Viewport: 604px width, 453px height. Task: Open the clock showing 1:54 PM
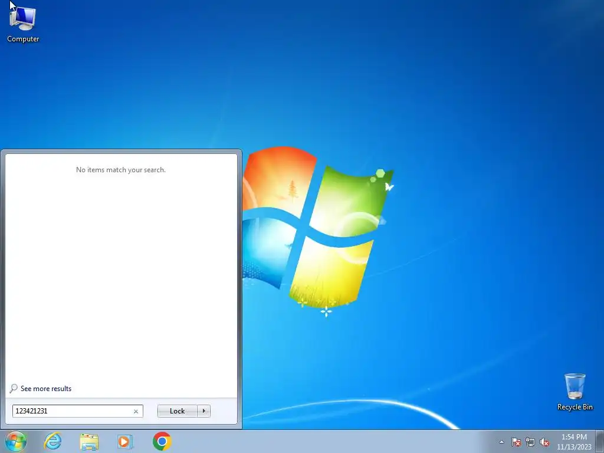(573, 441)
